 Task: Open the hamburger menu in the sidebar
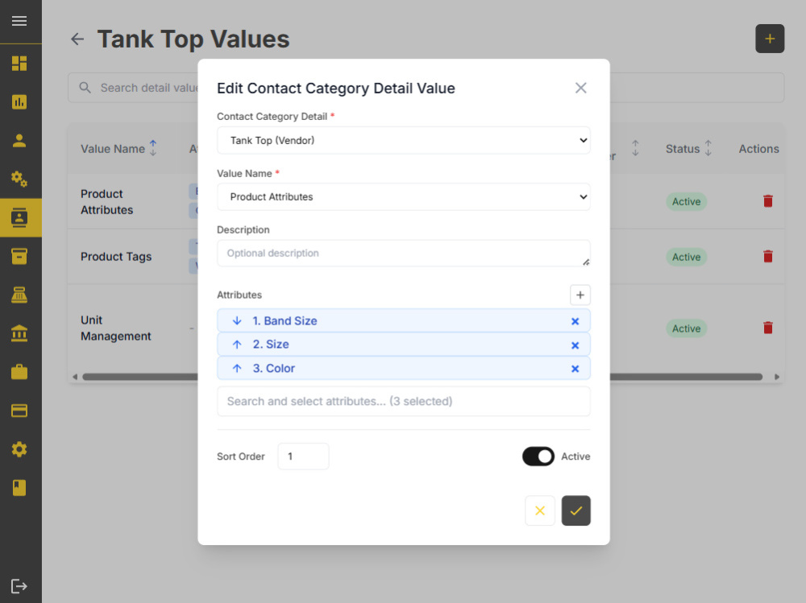19,21
